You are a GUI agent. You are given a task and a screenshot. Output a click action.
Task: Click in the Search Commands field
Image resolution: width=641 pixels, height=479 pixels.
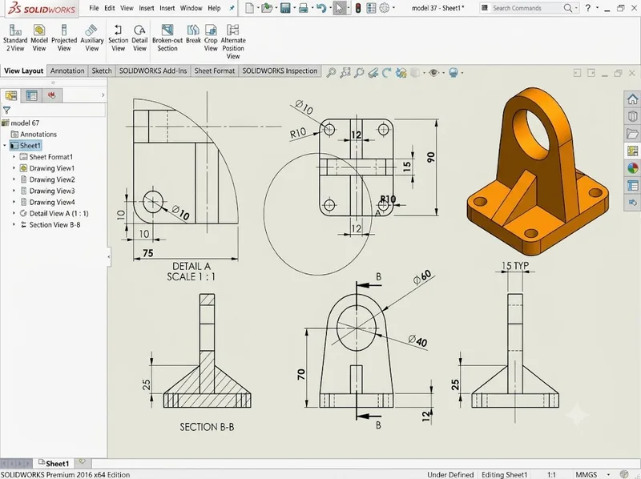click(x=526, y=8)
